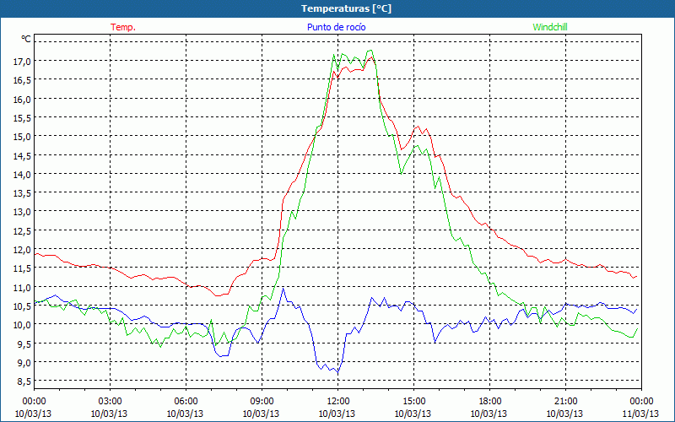Click the 14,5 y-axis value

pos(22,155)
